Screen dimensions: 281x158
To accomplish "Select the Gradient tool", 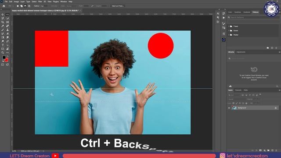I will point(3,37).
